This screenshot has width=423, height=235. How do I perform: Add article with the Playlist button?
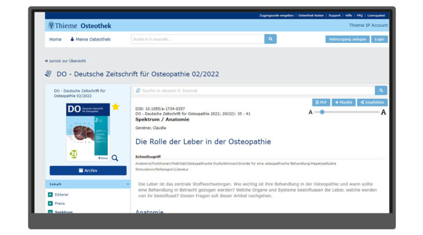click(x=343, y=102)
